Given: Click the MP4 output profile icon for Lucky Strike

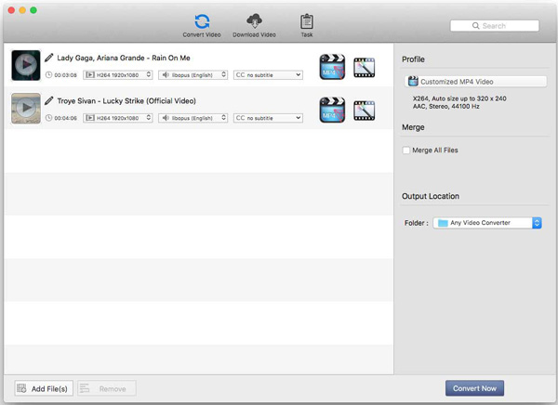Looking at the screenshot, I should point(332,110).
